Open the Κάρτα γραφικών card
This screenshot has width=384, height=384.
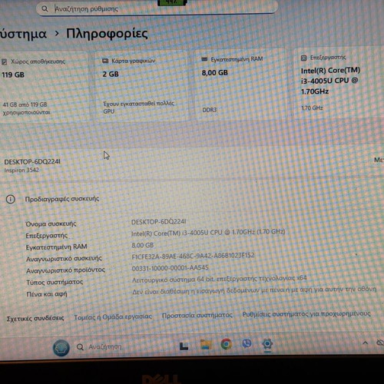[141, 85]
